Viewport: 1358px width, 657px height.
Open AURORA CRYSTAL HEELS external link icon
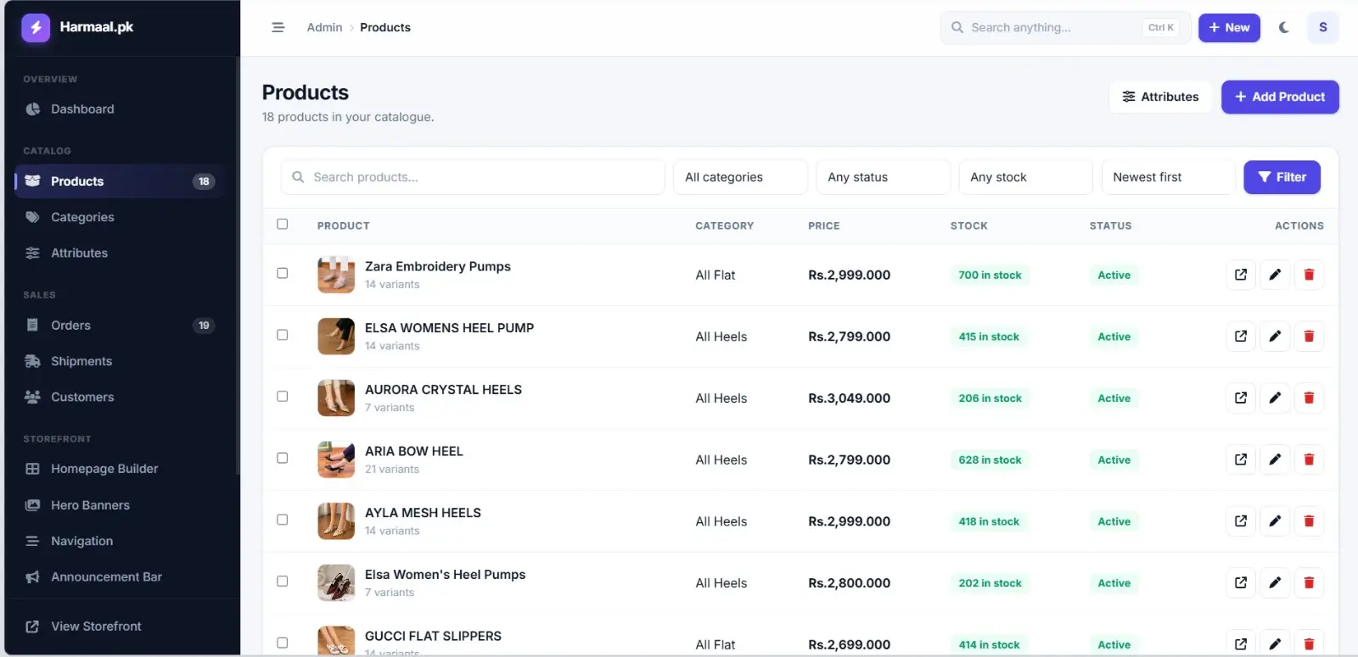click(1241, 398)
